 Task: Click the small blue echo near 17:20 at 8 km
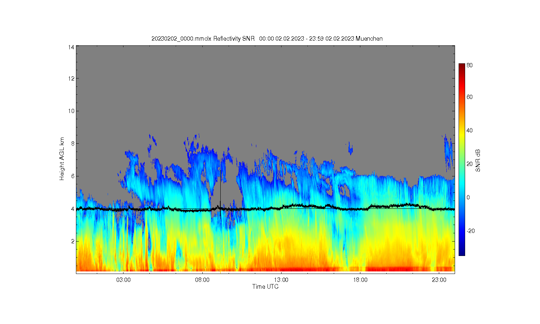click(350, 148)
